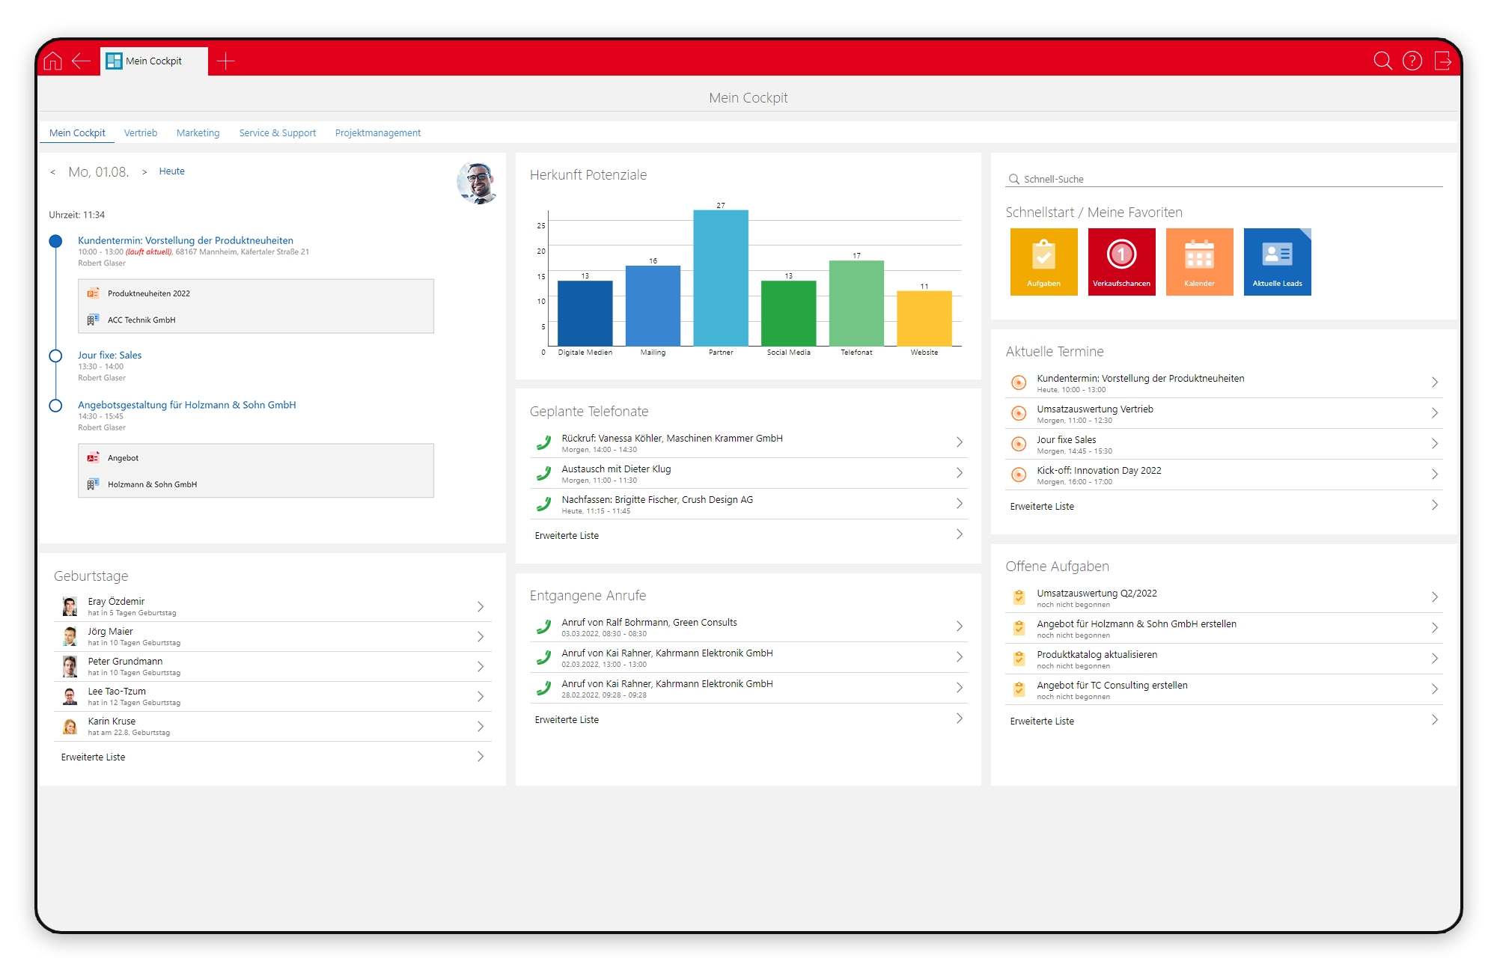Click the logout icon in header

tap(1442, 61)
